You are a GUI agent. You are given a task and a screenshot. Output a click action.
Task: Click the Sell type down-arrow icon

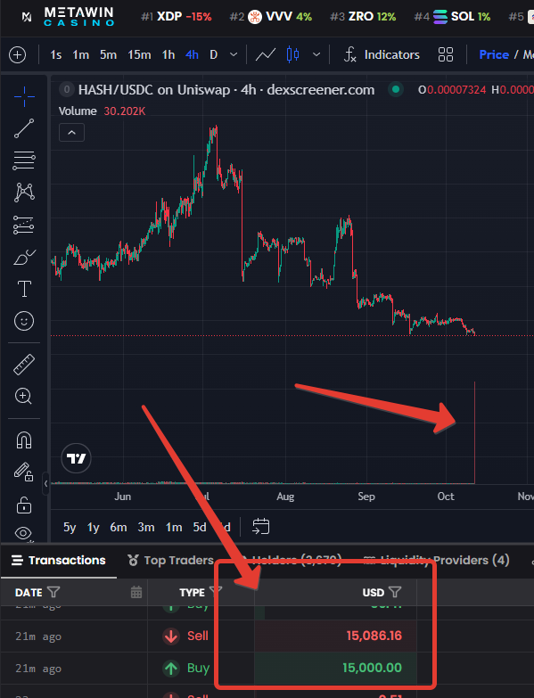point(171,636)
